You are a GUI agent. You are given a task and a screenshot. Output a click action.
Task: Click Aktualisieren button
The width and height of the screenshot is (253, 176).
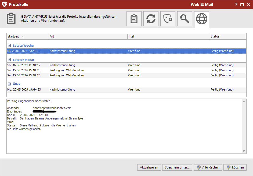(x=149, y=167)
